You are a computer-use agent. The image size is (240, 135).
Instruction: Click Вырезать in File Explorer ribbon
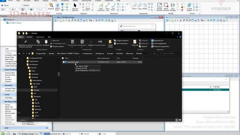(55, 40)
